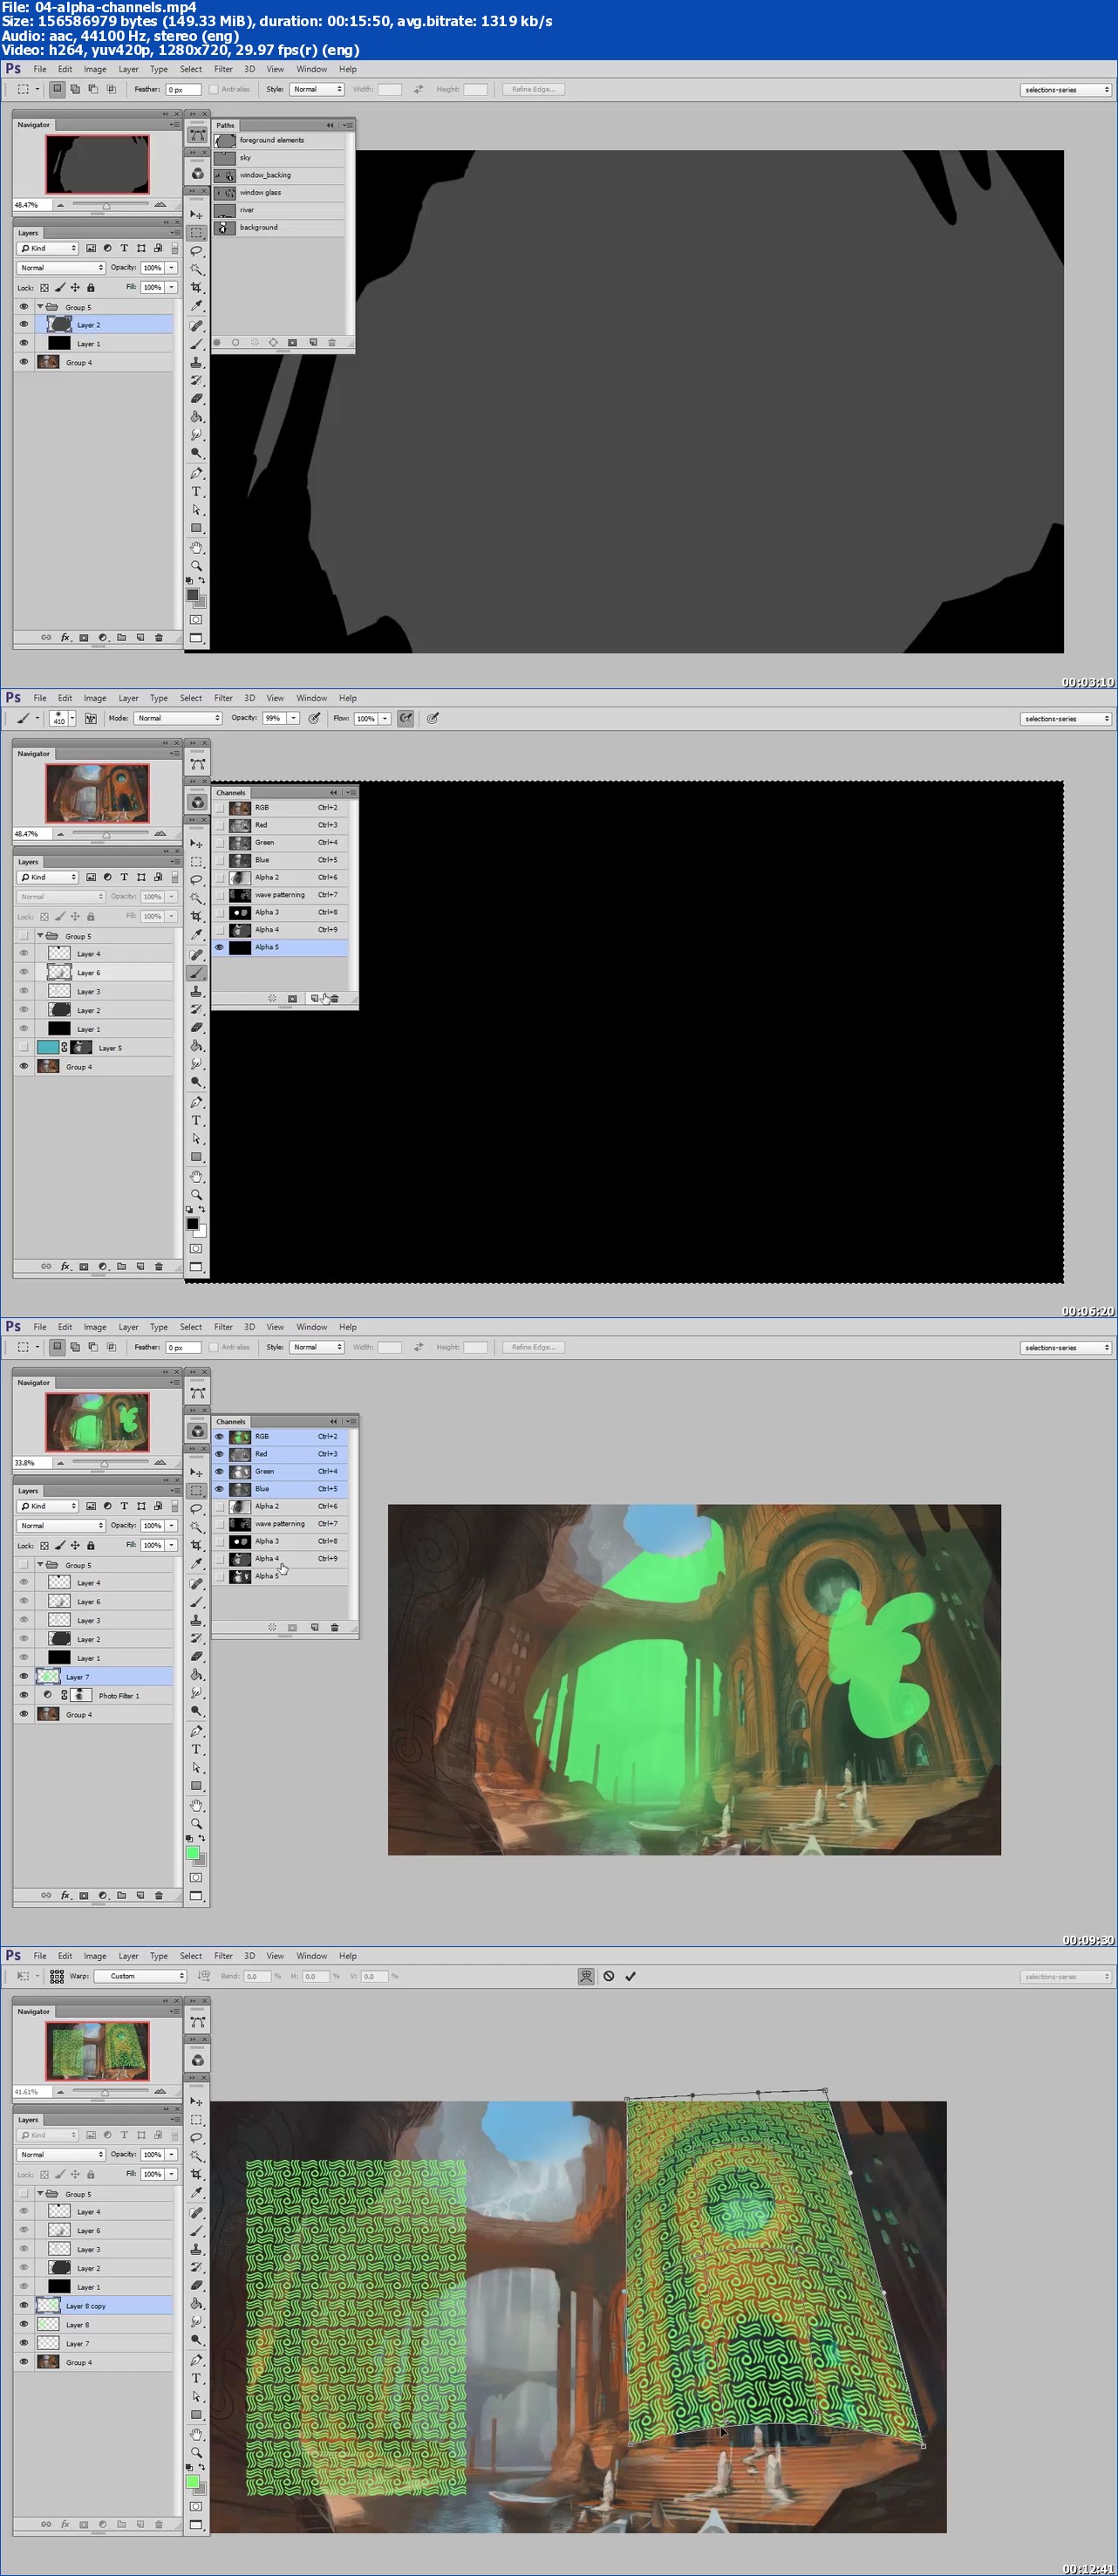
Task: Cancel the warp transform icon
Action: (608, 1976)
